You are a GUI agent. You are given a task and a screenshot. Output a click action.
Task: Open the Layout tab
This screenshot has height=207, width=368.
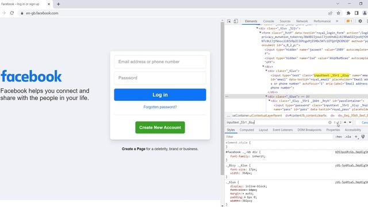263,130
